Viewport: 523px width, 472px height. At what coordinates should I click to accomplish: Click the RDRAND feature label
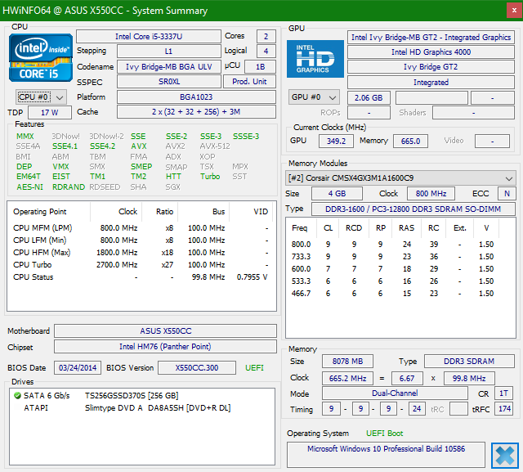tap(69, 187)
